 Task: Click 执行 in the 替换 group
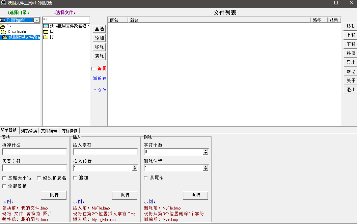pos(54,195)
